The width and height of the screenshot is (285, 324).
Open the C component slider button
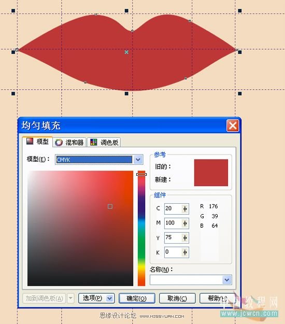[x=185, y=209]
